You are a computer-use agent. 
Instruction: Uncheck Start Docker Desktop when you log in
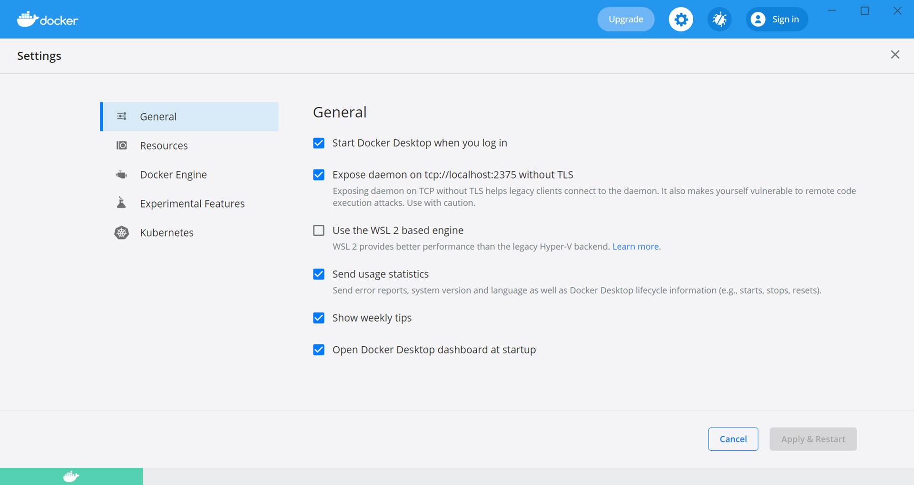pos(319,143)
